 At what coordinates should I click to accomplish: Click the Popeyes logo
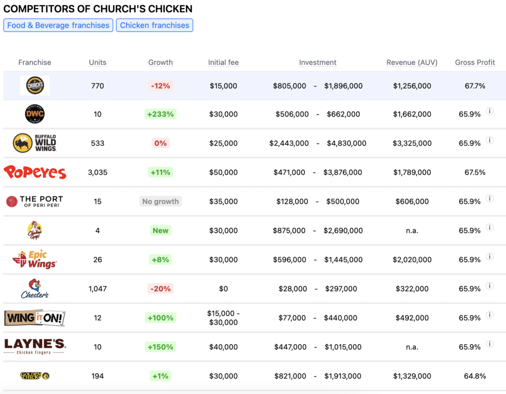coord(35,172)
